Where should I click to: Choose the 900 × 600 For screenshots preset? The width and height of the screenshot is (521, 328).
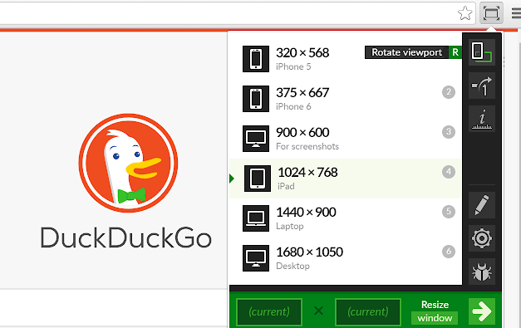[346, 139]
